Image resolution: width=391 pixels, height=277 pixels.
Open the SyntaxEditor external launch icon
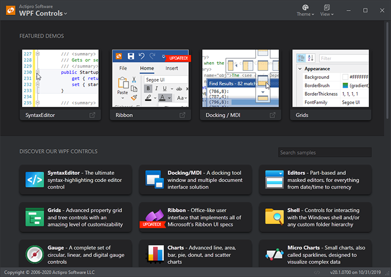(x=92, y=115)
